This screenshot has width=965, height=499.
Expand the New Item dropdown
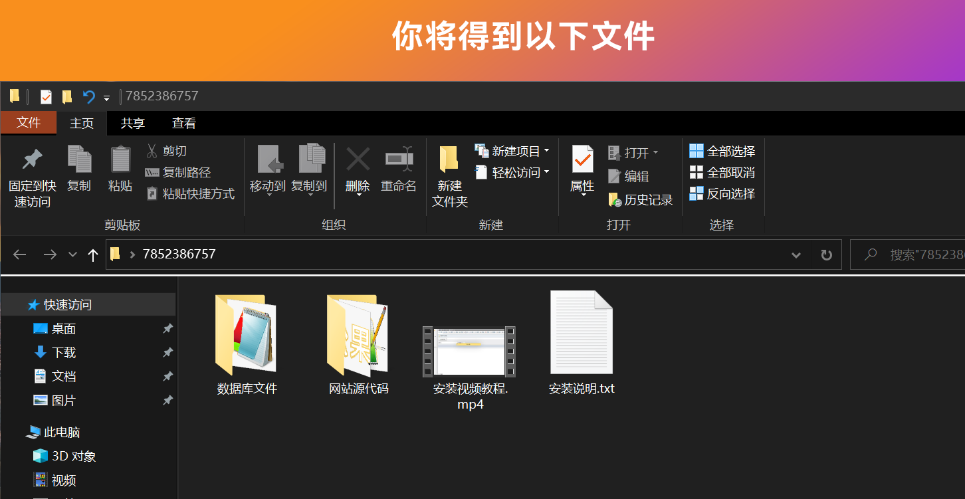pos(546,151)
